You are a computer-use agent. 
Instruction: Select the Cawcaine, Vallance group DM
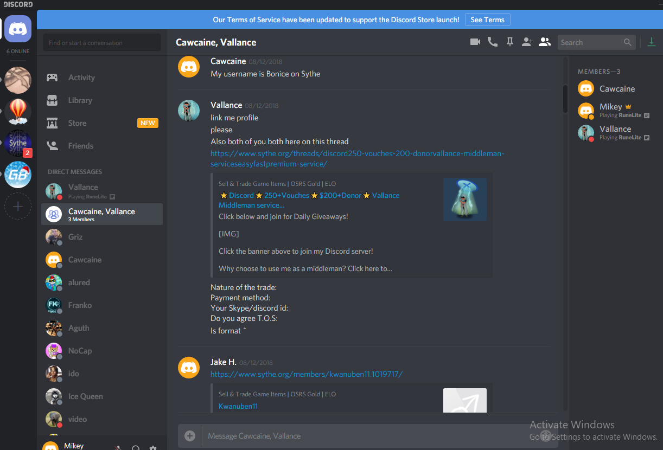(x=102, y=214)
